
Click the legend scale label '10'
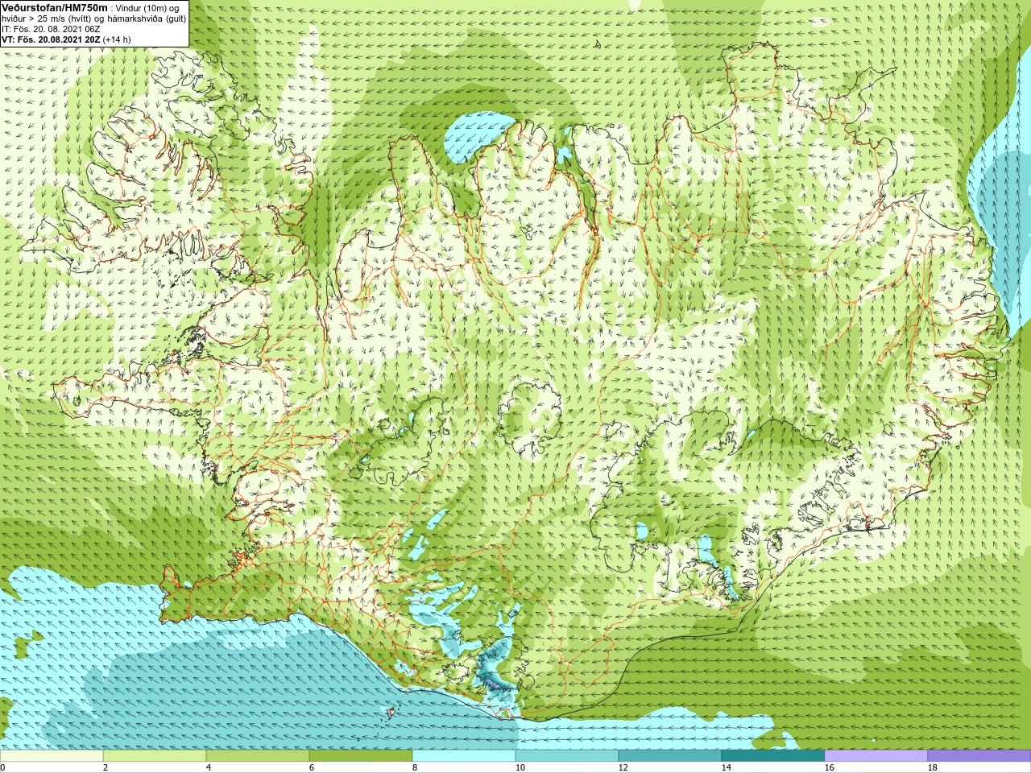click(520, 767)
